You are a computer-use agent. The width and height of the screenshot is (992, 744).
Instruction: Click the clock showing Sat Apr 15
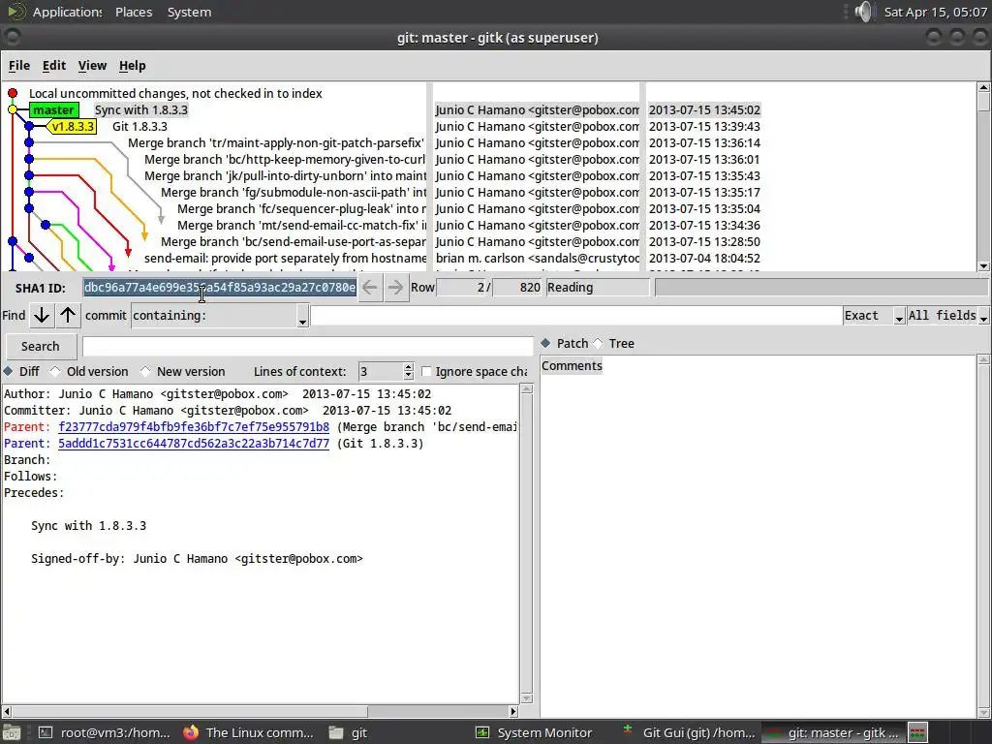click(x=935, y=12)
